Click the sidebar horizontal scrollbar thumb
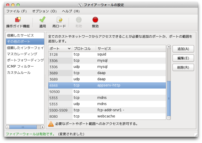 [23, 127]
